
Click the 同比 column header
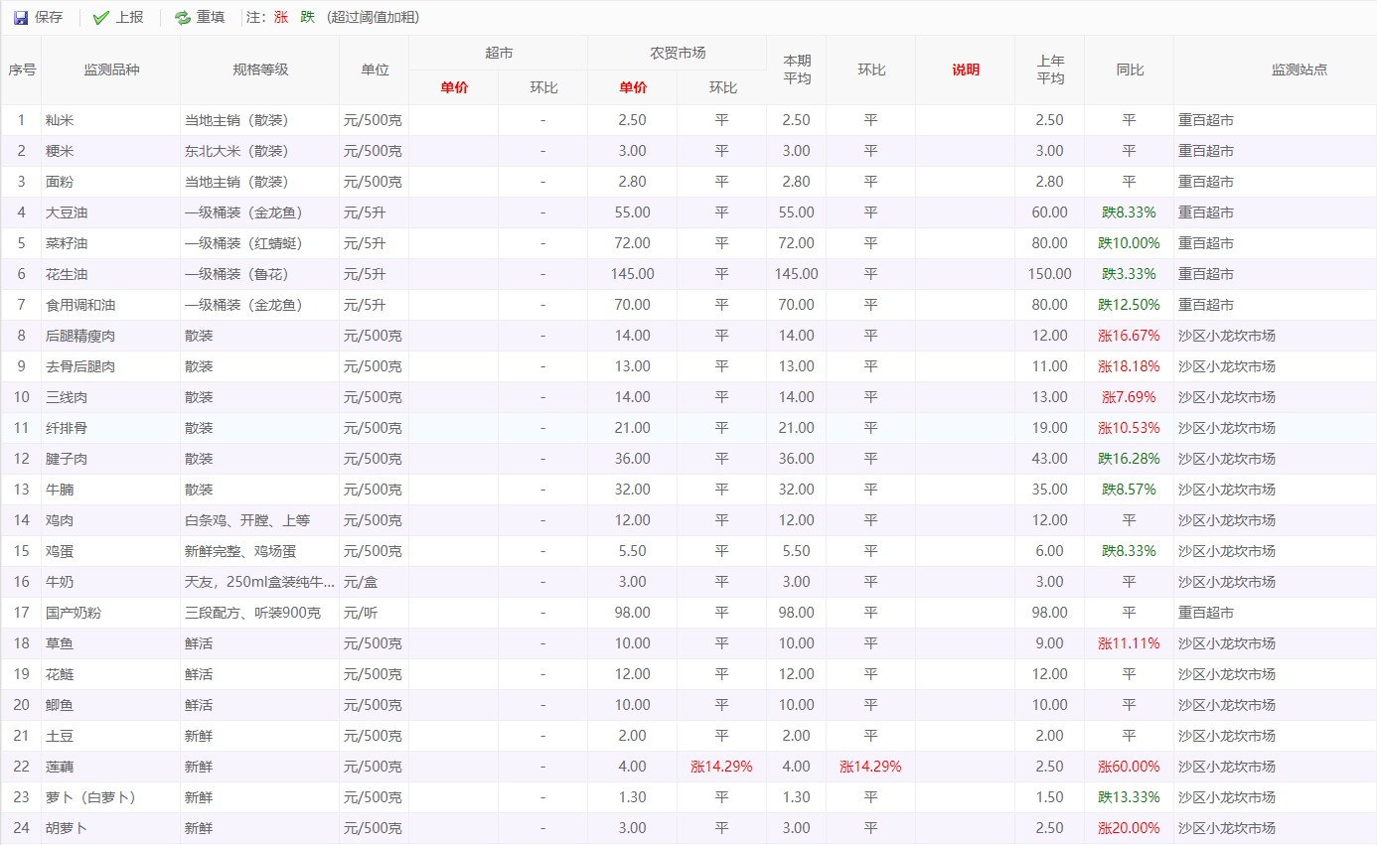[x=1129, y=70]
